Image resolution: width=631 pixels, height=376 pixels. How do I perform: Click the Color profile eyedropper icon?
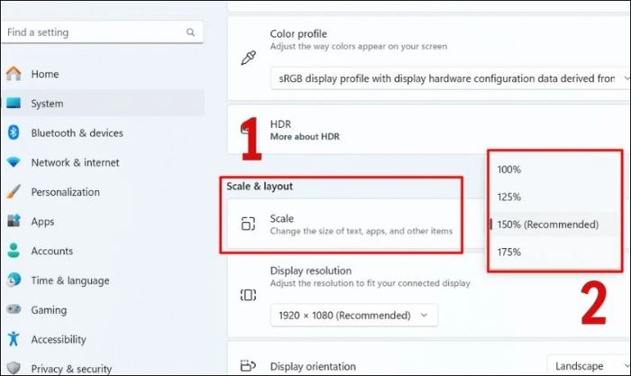point(248,58)
